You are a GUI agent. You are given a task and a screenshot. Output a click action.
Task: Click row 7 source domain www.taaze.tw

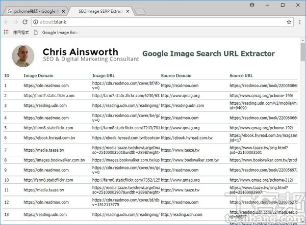click(x=180, y=150)
